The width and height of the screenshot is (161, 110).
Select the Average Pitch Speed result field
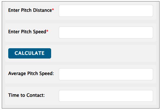coord(106,74)
